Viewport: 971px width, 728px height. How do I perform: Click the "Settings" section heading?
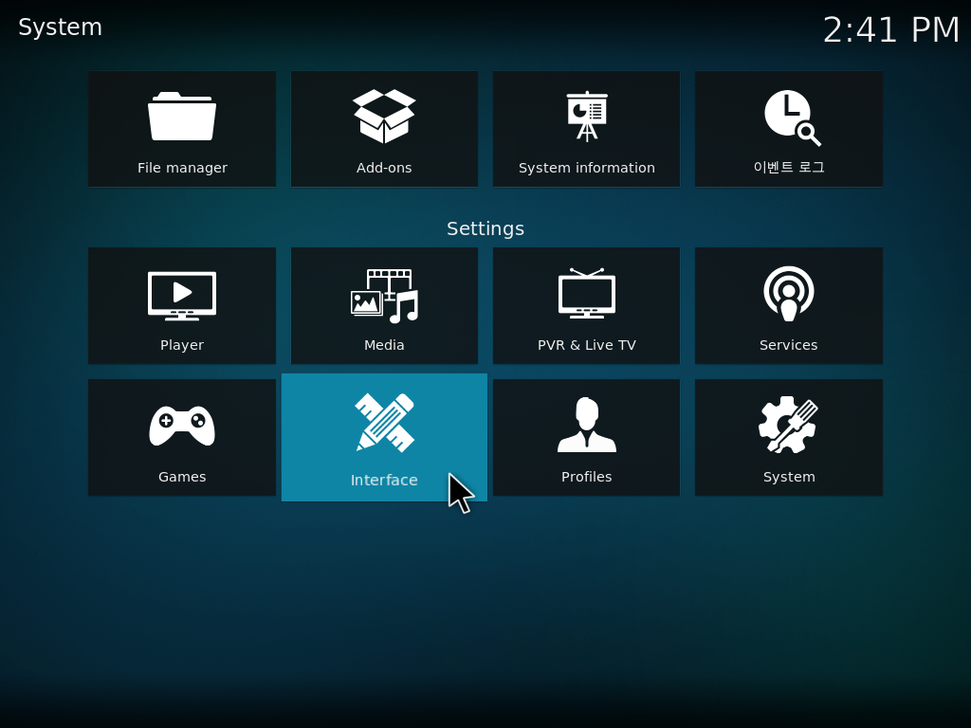pyautogui.click(x=485, y=228)
